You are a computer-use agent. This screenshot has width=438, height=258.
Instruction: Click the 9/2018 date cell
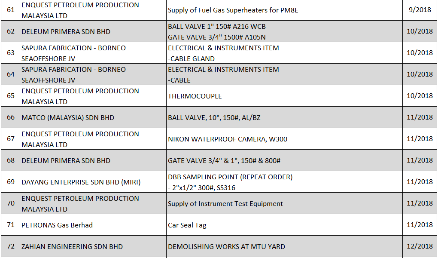click(419, 10)
